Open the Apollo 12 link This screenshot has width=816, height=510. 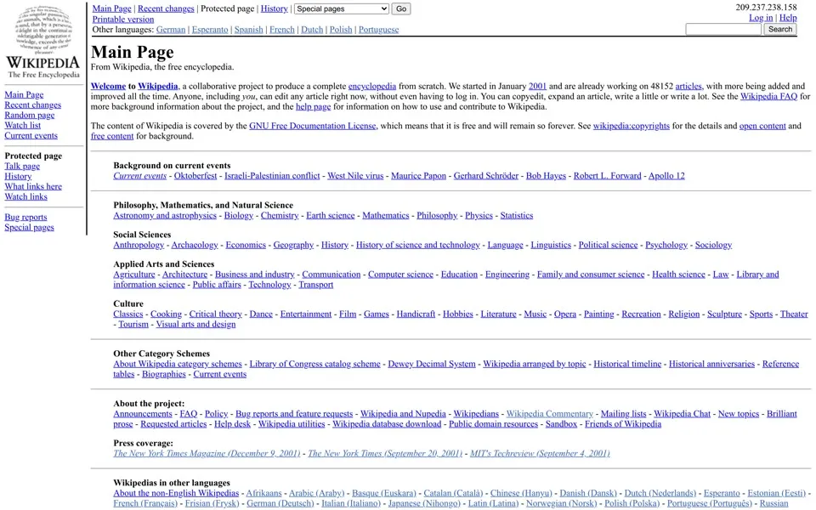point(666,176)
